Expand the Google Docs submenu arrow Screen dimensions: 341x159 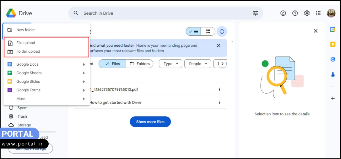84,65
